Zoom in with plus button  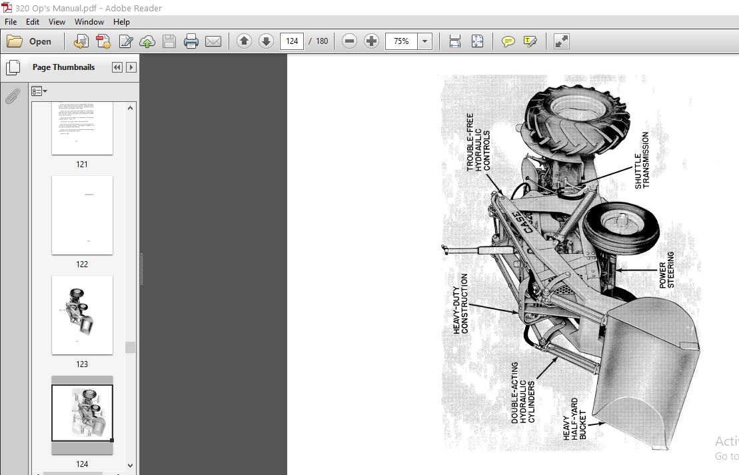click(371, 41)
